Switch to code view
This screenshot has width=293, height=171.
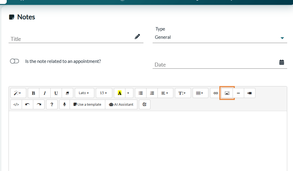click(16, 104)
